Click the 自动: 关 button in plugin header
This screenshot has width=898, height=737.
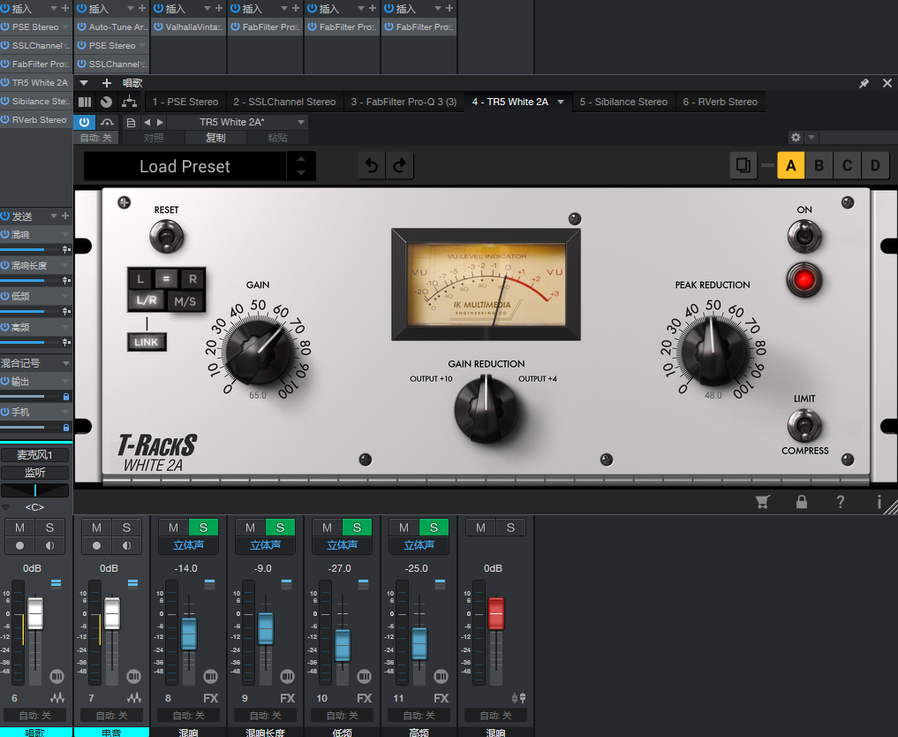[95, 138]
